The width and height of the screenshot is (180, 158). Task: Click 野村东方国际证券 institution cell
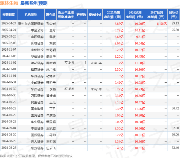click(31, 24)
